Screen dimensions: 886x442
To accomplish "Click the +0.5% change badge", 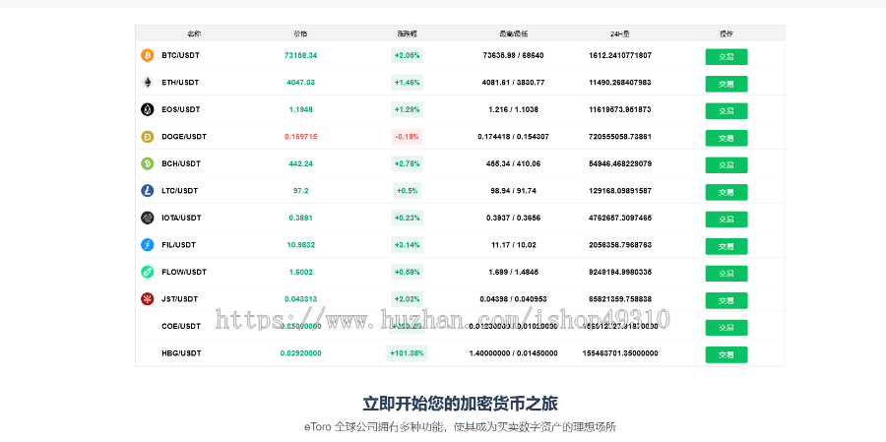I will click(407, 191).
